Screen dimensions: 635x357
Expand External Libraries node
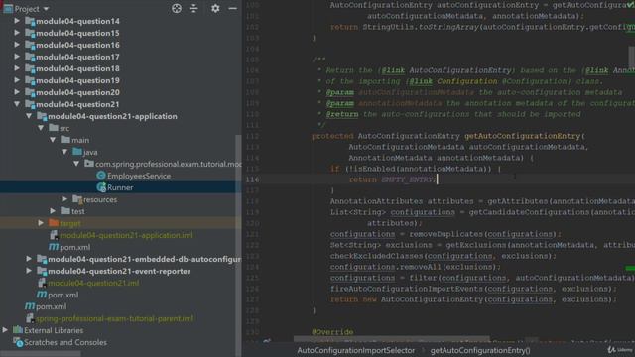click(x=5, y=330)
